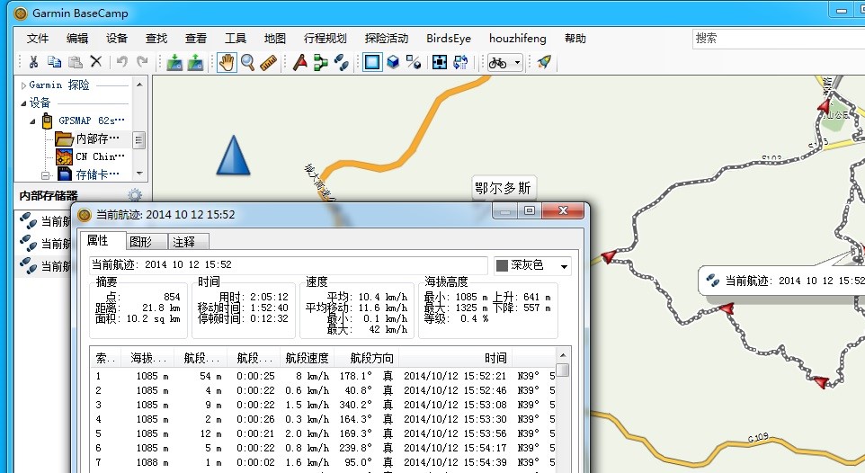Select the first 当前航迹 list item
Image resolution: width=865 pixels, height=473 pixels.
click(x=45, y=221)
